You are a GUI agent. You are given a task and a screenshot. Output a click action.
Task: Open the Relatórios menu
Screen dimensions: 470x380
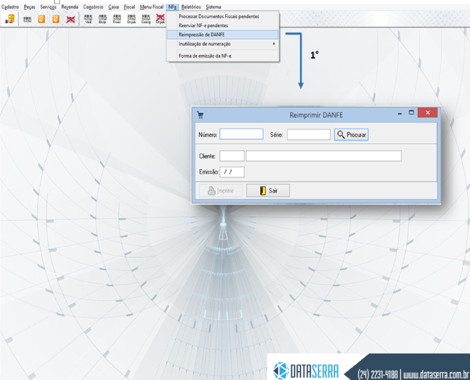coord(191,7)
